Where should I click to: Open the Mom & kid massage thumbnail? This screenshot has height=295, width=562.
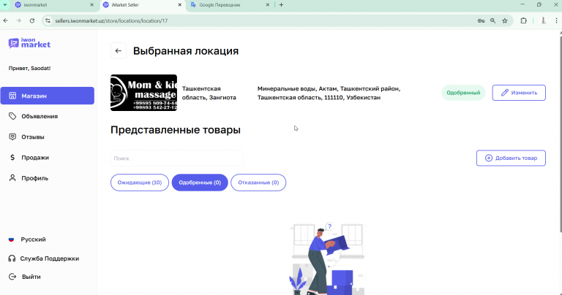(x=143, y=93)
